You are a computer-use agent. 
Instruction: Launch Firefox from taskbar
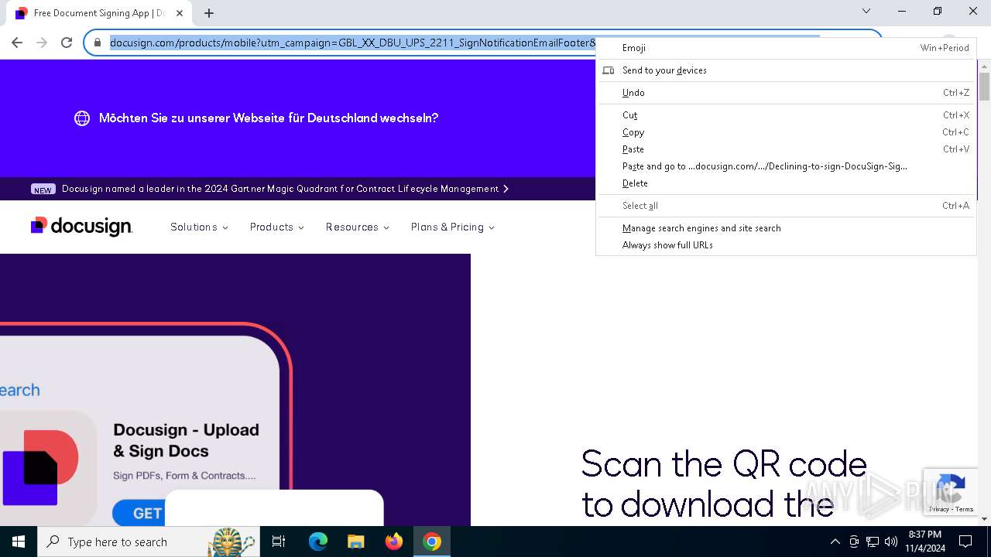tap(394, 542)
